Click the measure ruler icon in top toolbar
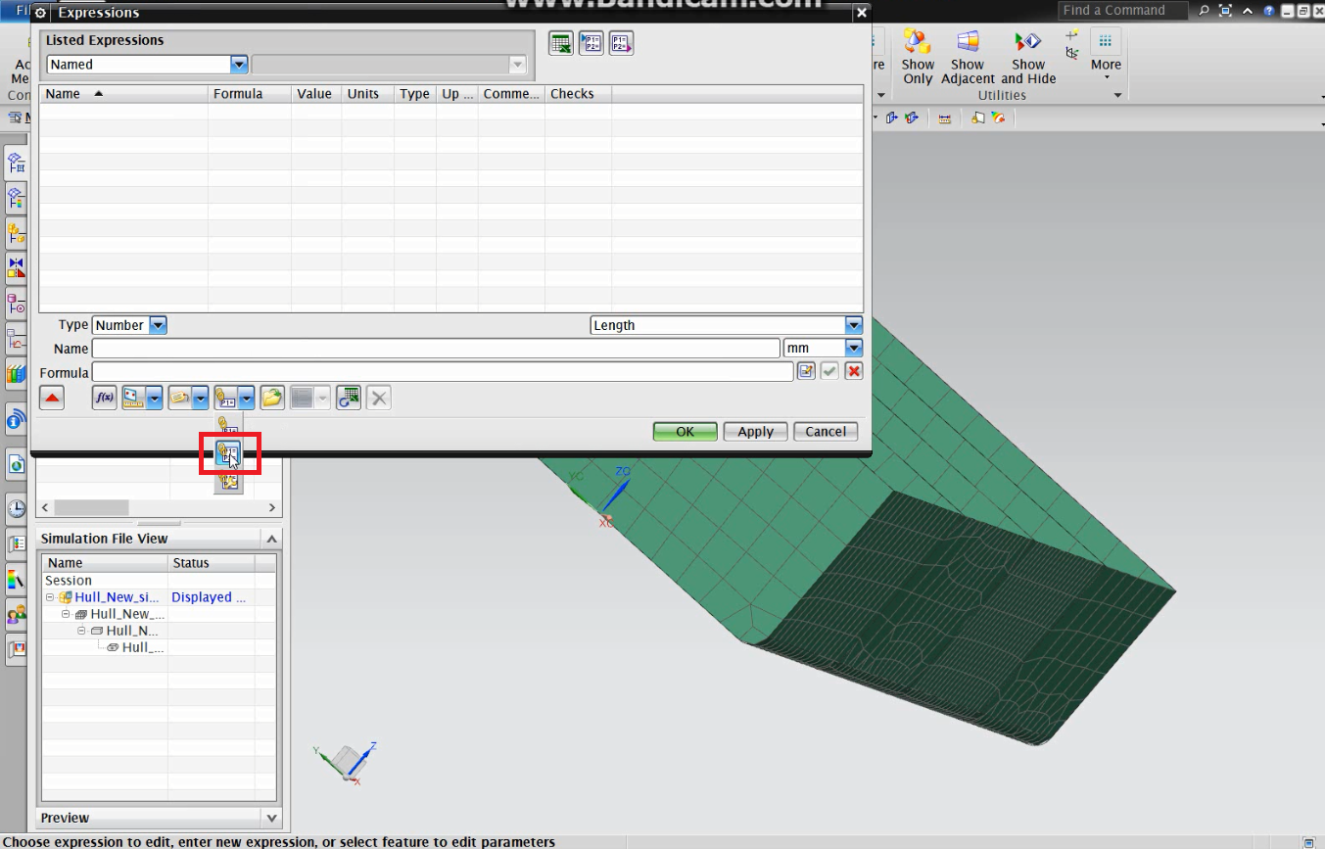The image size is (1325, 849). pos(944,118)
